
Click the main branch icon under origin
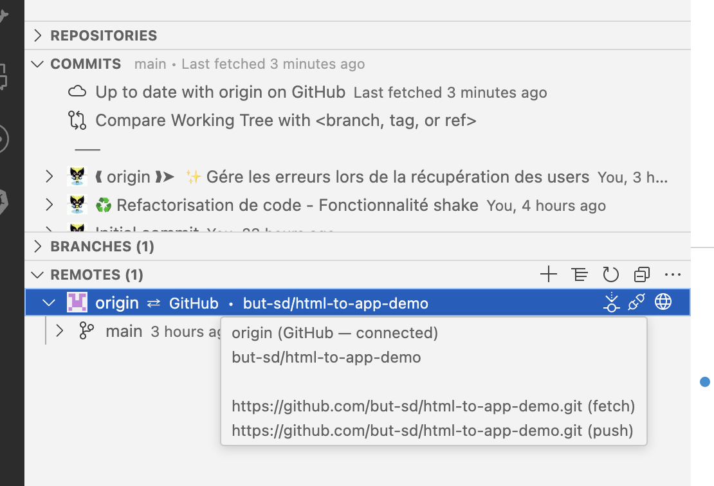tap(87, 331)
